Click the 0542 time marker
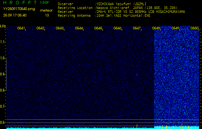The width and height of the screenshot is (202, 129). (x=40, y=28)
